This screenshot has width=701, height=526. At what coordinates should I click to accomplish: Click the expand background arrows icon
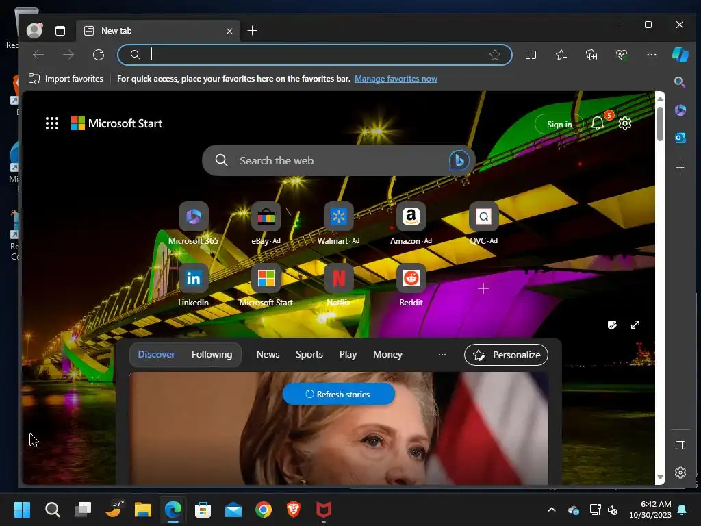(x=635, y=325)
